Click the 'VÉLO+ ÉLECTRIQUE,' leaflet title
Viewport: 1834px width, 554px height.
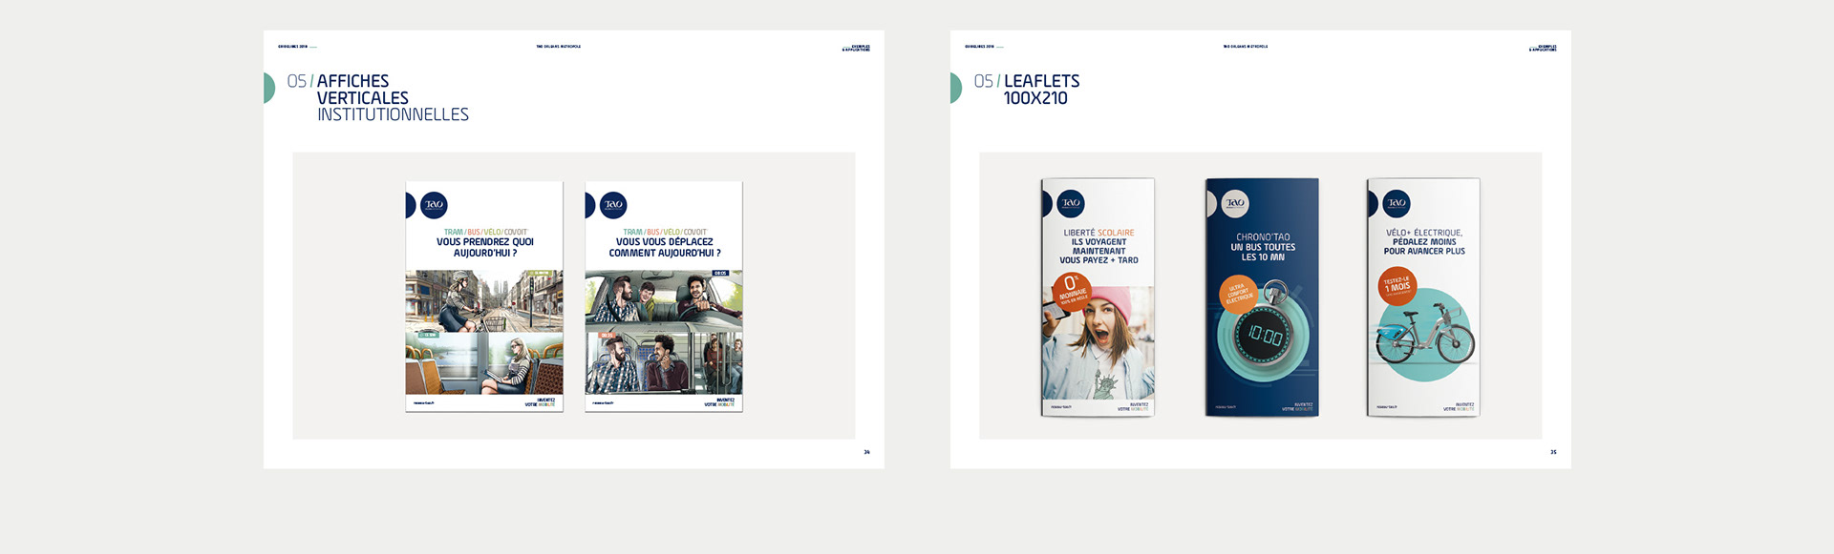coord(1424,233)
